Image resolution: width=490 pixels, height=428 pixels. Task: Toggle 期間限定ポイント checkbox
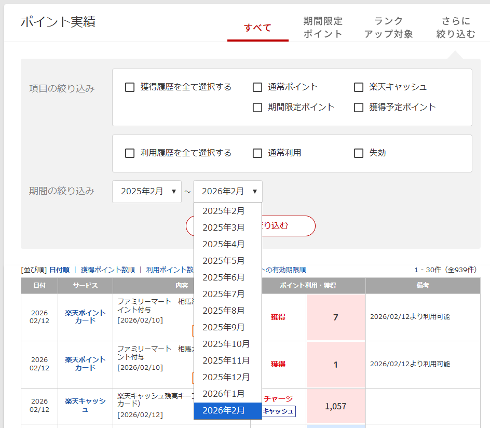[x=257, y=108]
